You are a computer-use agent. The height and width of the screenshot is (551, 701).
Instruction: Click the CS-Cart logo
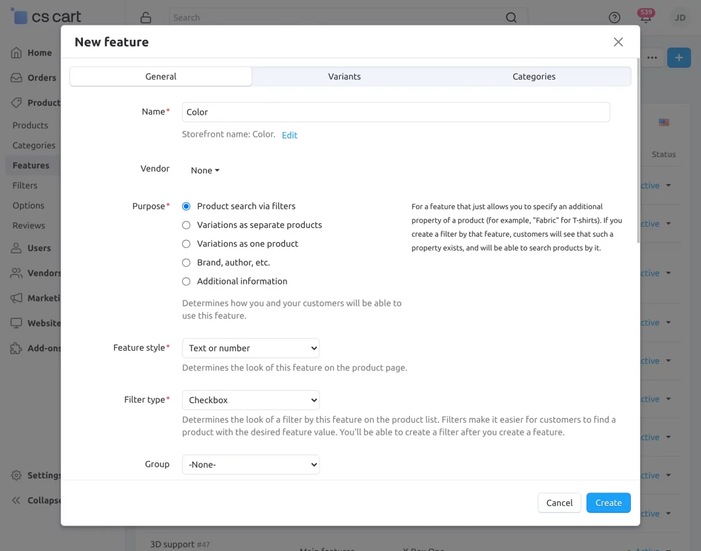[x=46, y=16]
